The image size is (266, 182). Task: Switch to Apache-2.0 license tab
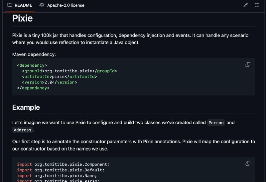(x=62, y=5)
